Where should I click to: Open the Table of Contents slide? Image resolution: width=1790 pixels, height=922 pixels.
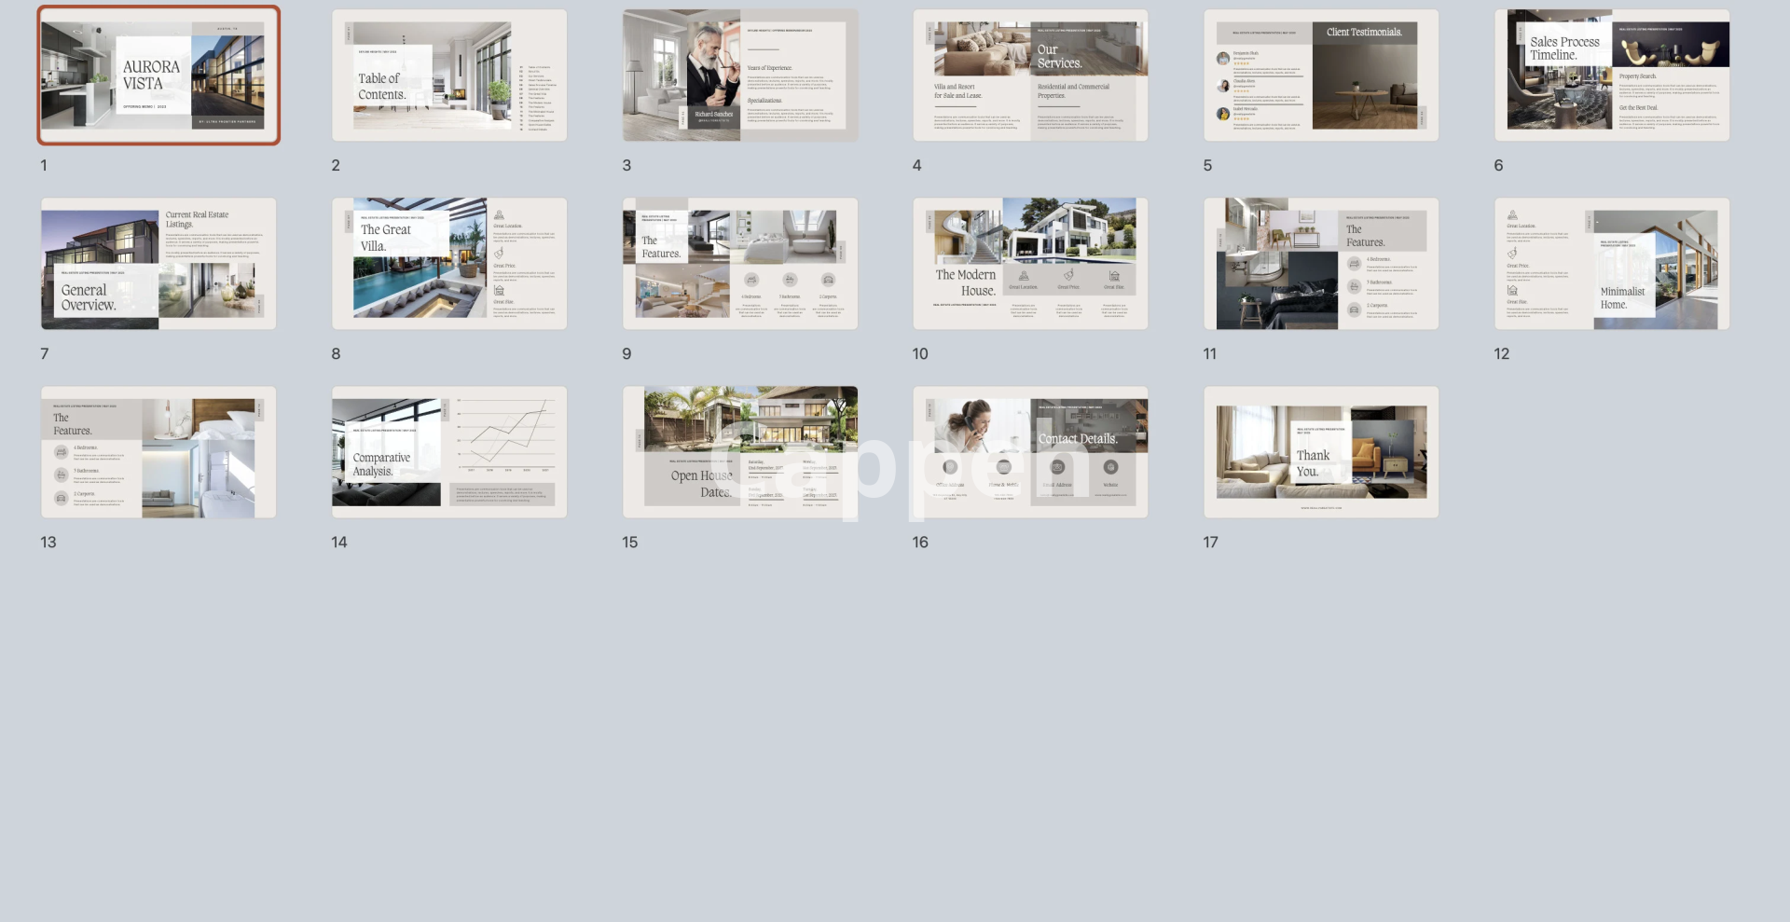[x=449, y=76]
